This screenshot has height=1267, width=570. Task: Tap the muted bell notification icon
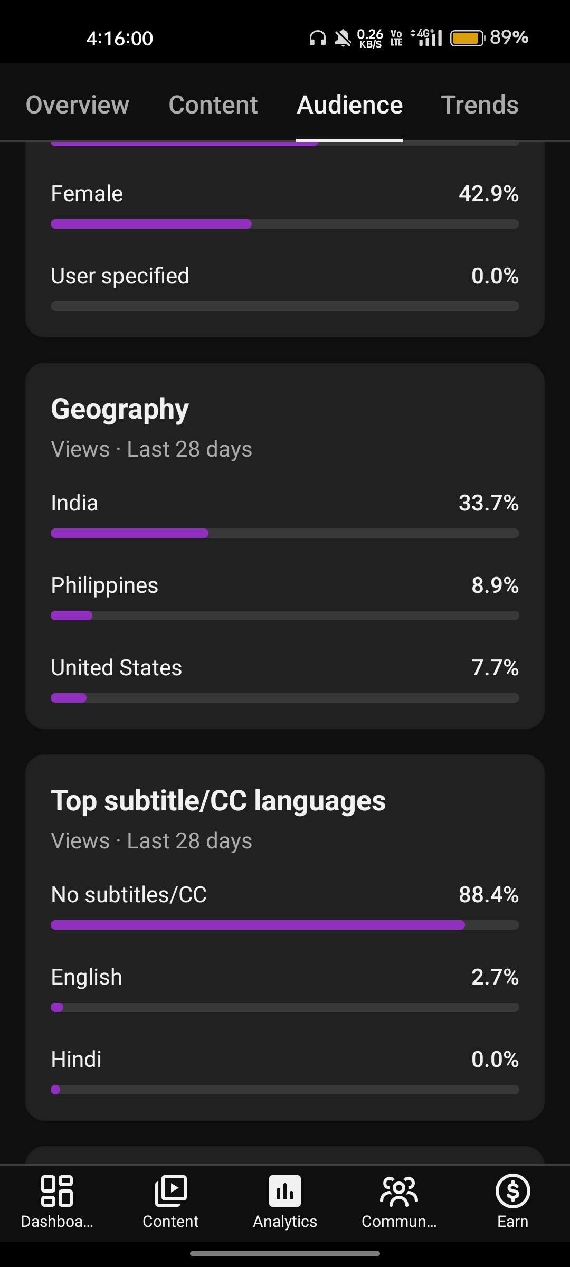pos(343,38)
